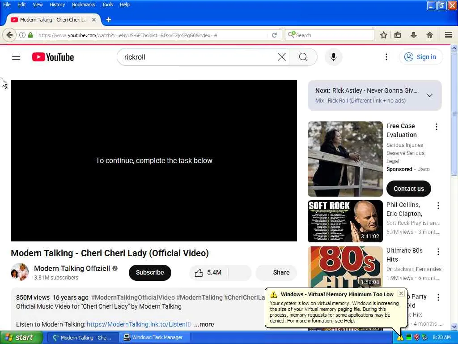Click the red shield security tray icon

417,338
